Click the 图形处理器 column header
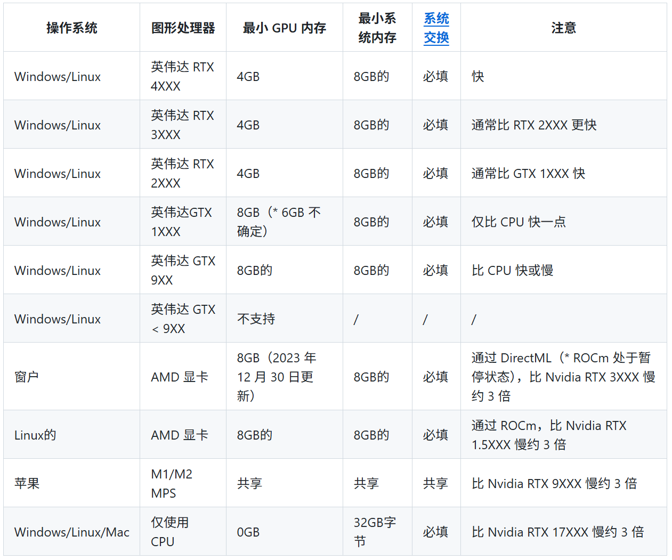The width and height of the screenshot is (672, 560). click(x=183, y=28)
